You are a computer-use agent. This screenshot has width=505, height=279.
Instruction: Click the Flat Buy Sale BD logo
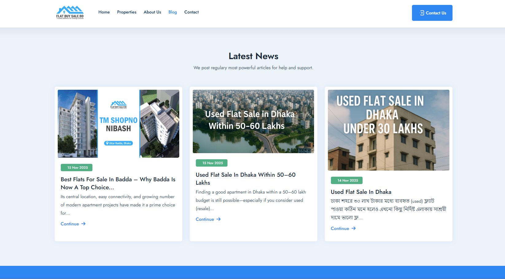click(70, 13)
